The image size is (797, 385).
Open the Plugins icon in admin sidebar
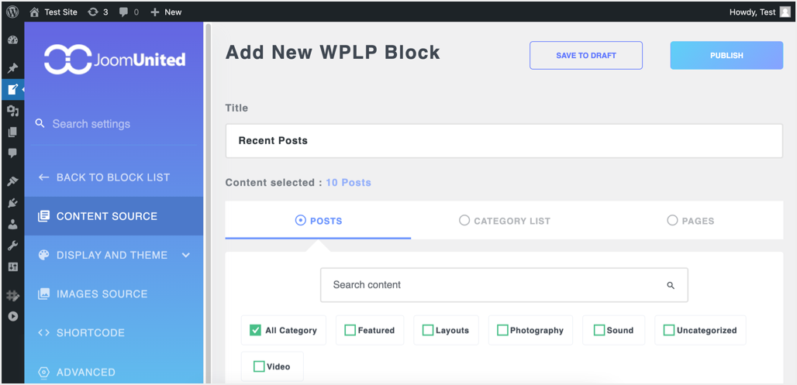(12, 203)
